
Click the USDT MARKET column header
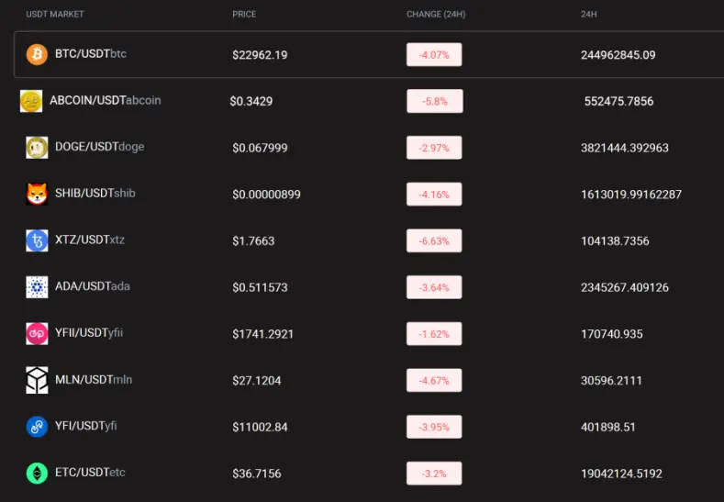tap(55, 15)
